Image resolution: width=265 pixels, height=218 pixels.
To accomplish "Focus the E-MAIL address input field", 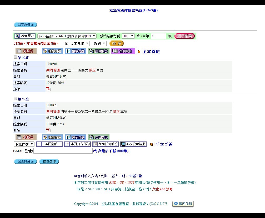I will click(63, 151).
